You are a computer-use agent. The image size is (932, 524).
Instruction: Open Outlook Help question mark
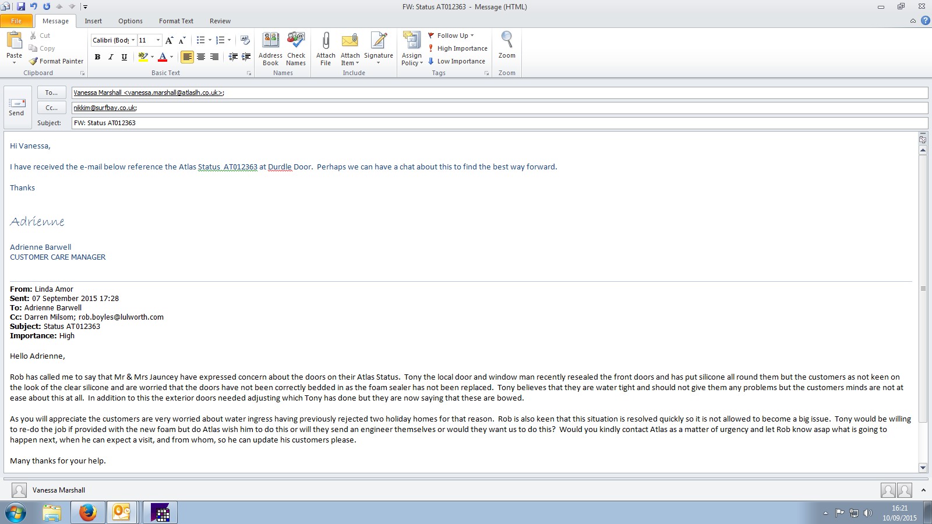(925, 21)
